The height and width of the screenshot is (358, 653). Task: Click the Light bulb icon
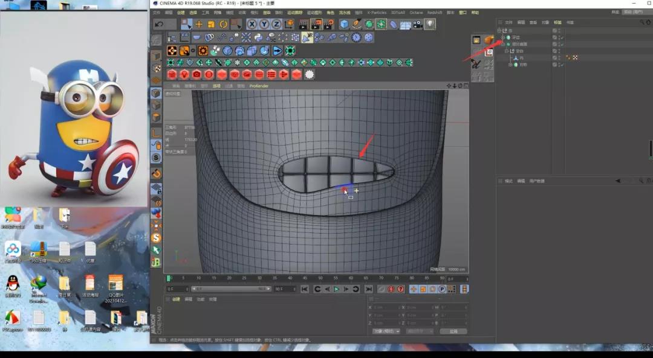(430, 24)
